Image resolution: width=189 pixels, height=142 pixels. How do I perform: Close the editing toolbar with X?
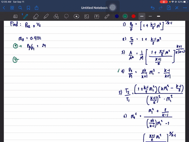coord(177,8)
